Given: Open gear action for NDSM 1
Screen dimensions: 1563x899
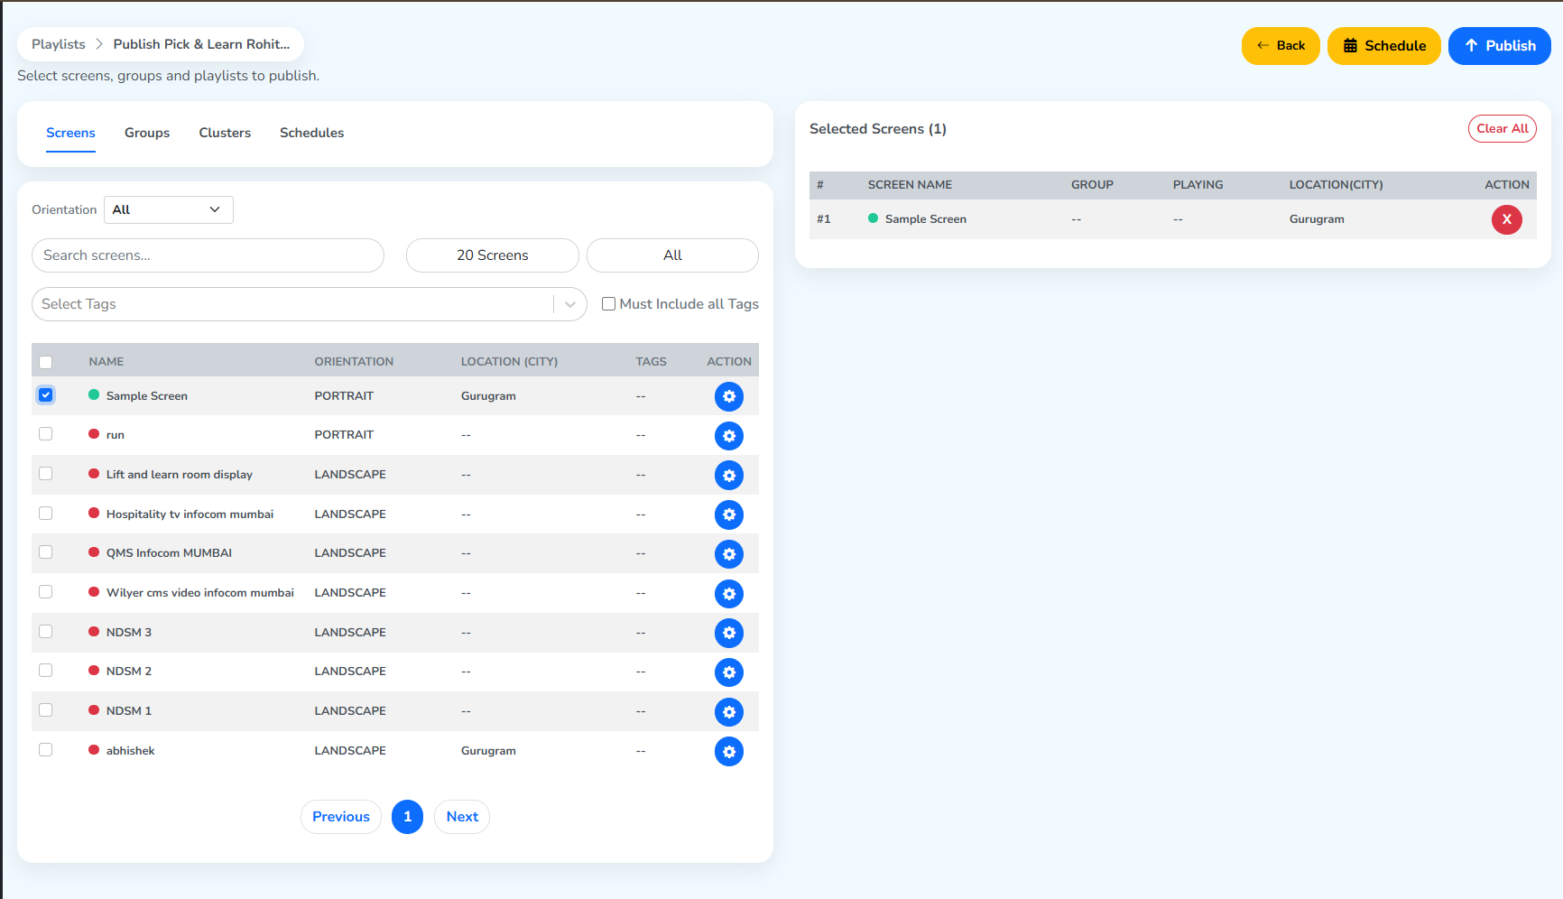Looking at the screenshot, I should (x=729, y=712).
